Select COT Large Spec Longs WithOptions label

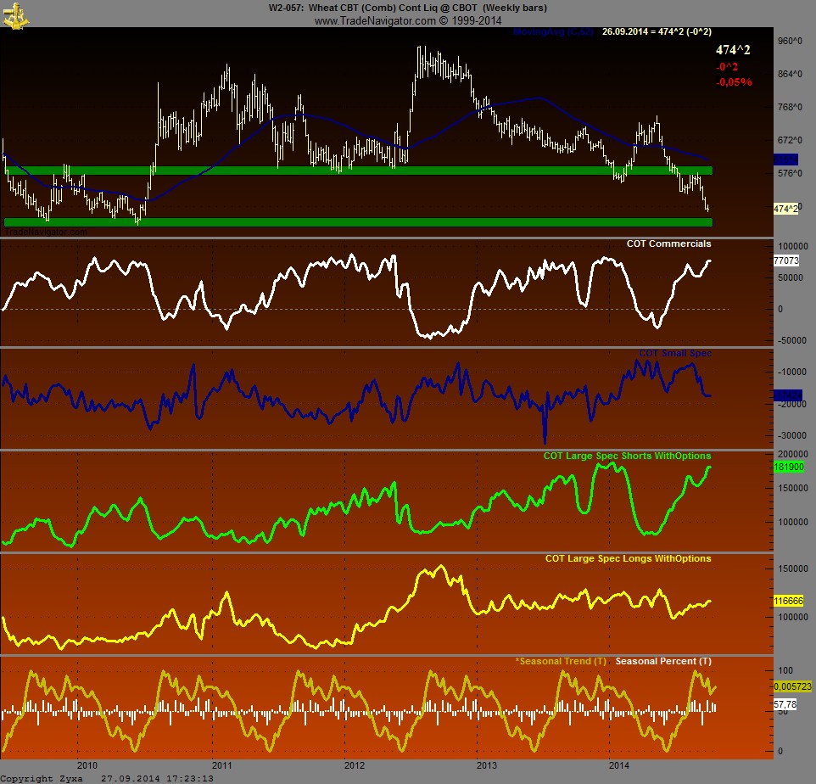[x=628, y=559]
